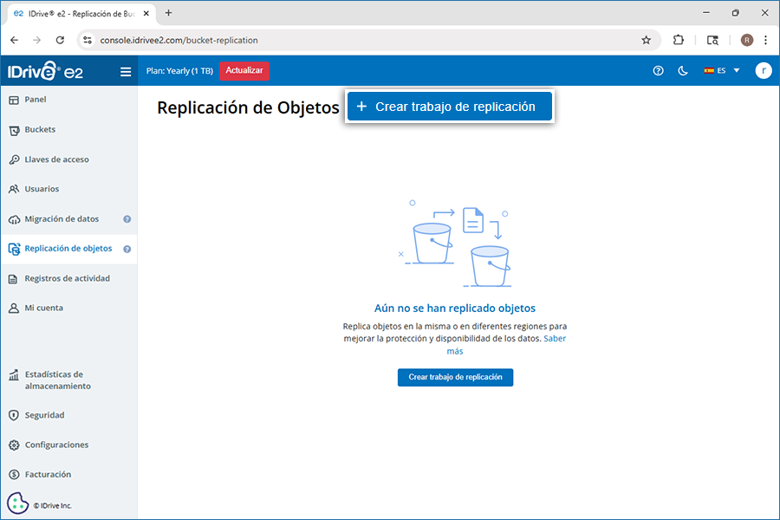The height and width of the screenshot is (520, 780).
Task: Click the Plan: Yearly (1 TB) text
Action: (x=179, y=71)
